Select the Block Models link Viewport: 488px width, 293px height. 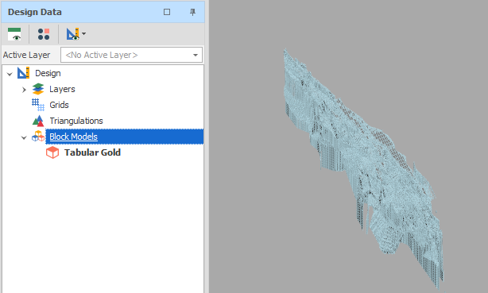click(x=73, y=137)
